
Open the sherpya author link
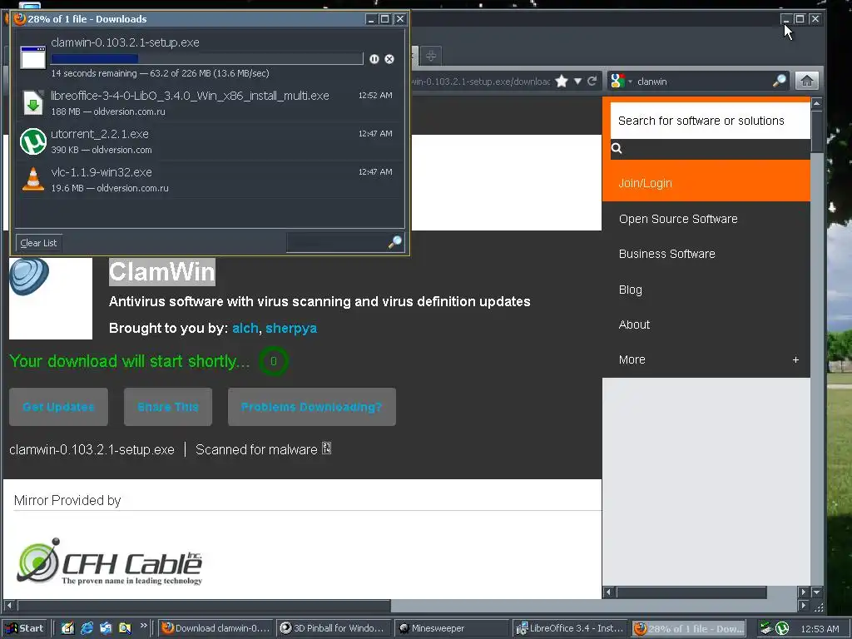pos(291,328)
